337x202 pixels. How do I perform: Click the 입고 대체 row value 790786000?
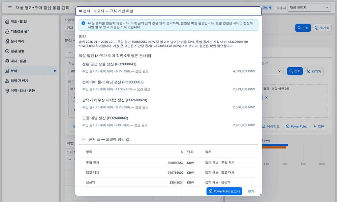(x=175, y=173)
